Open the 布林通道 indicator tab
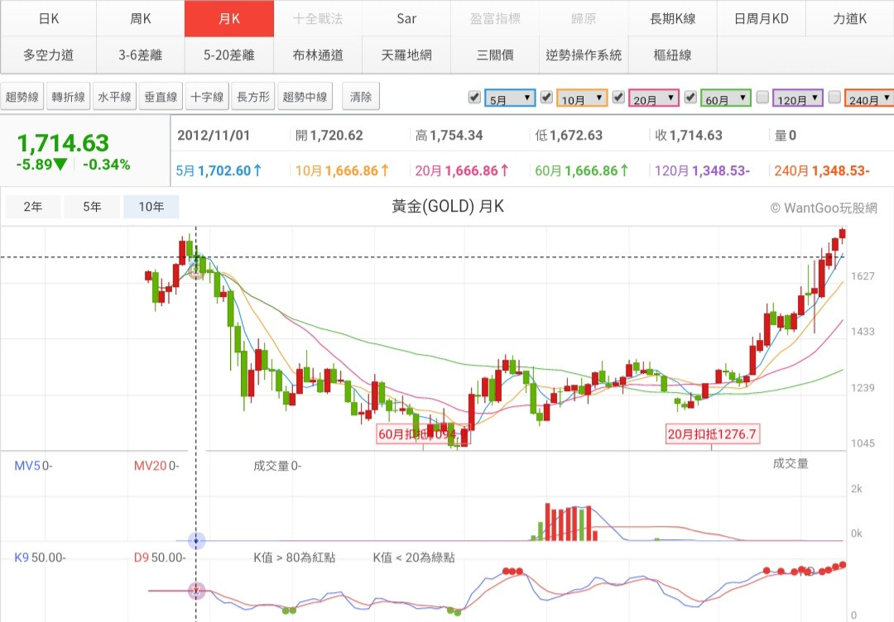894x622 pixels. 318,55
